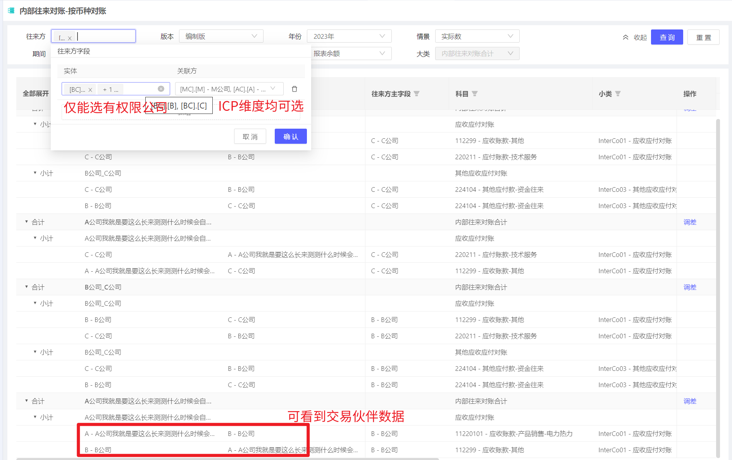Click the vertical scrollbar on the table

[x=718, y=271]
